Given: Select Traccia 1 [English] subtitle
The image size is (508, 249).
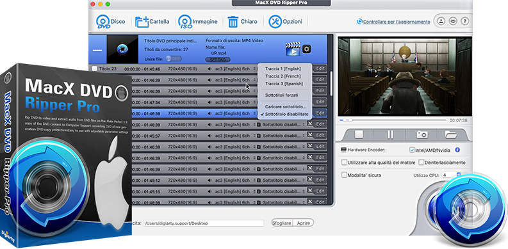Looking at the screenshot, I should [x=283, y=68].
